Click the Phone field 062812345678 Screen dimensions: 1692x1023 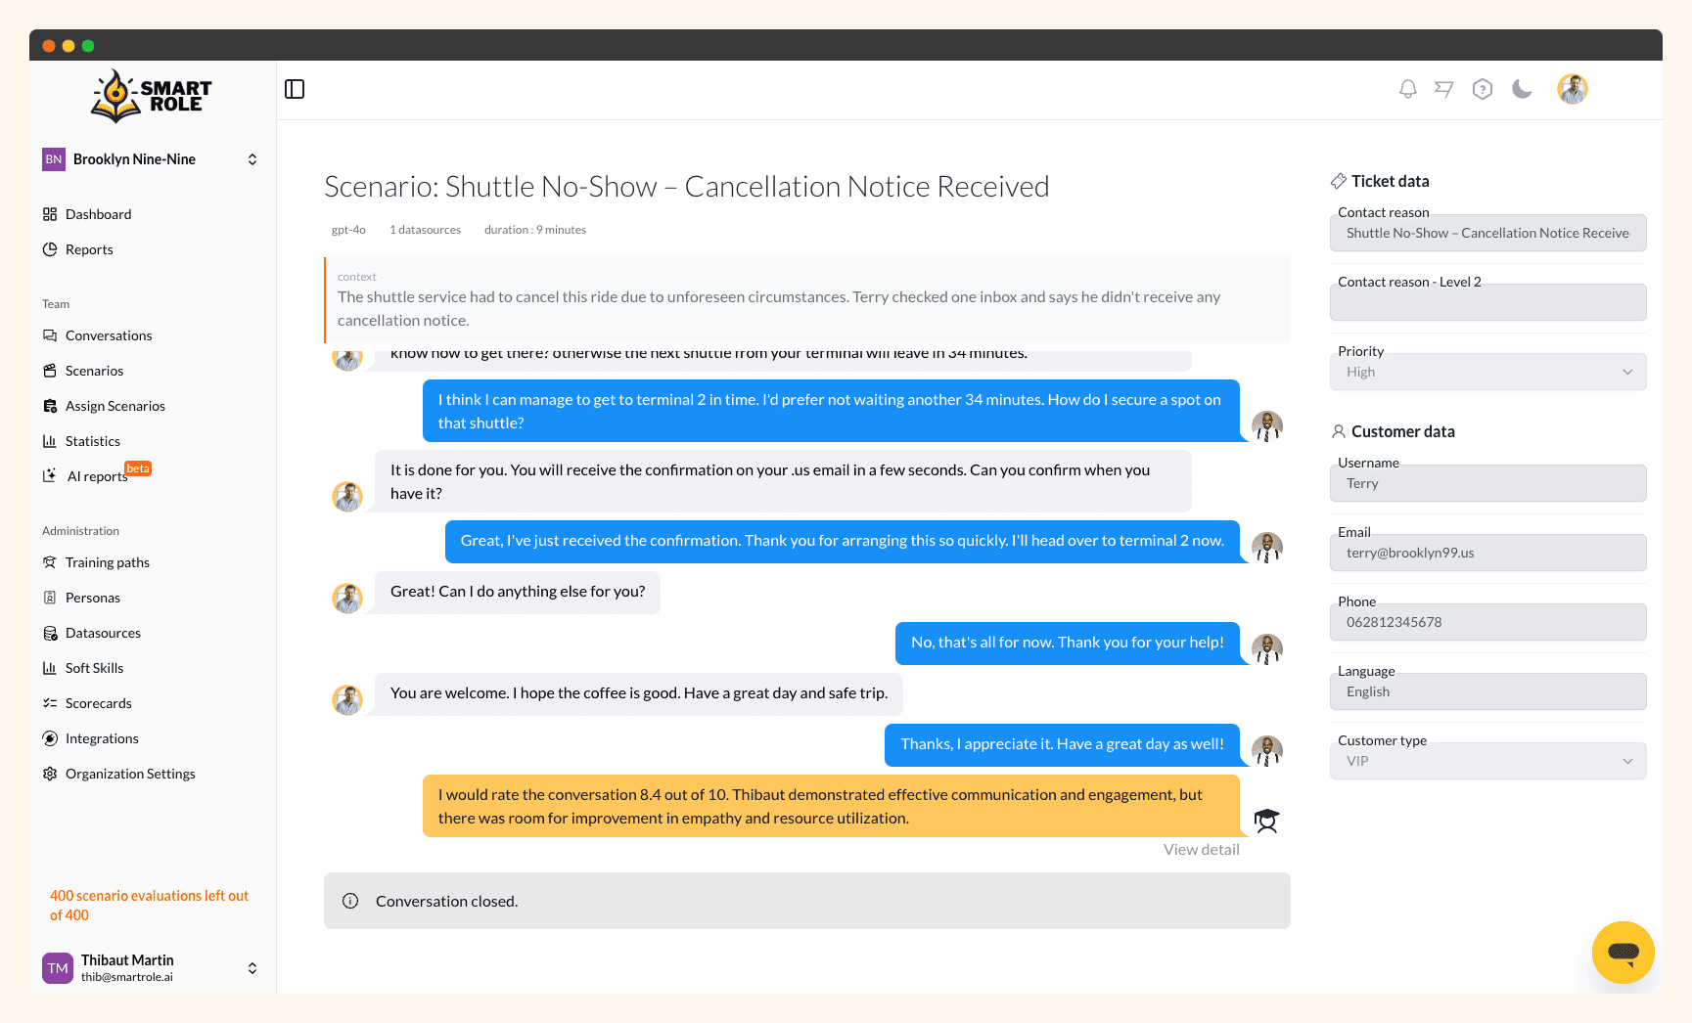pos(1487,622)
